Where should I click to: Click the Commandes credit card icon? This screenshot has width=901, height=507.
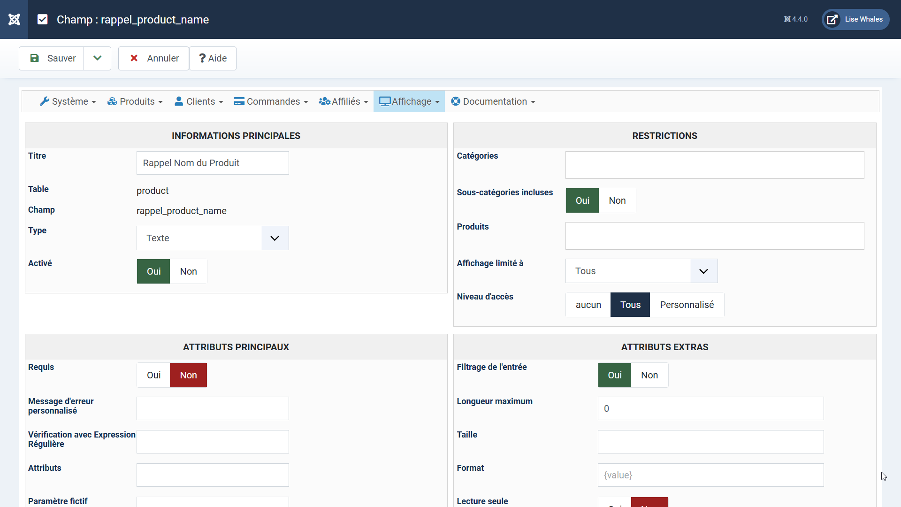tap(239, 101)
